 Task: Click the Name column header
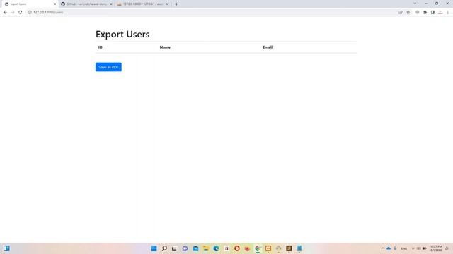[x=165, y=47]
